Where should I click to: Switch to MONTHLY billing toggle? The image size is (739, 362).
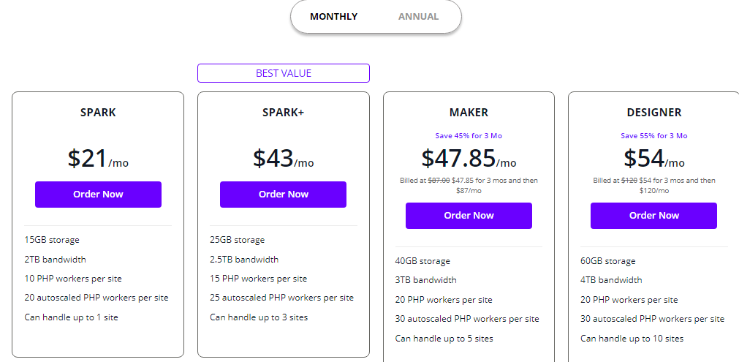(334, 17)
